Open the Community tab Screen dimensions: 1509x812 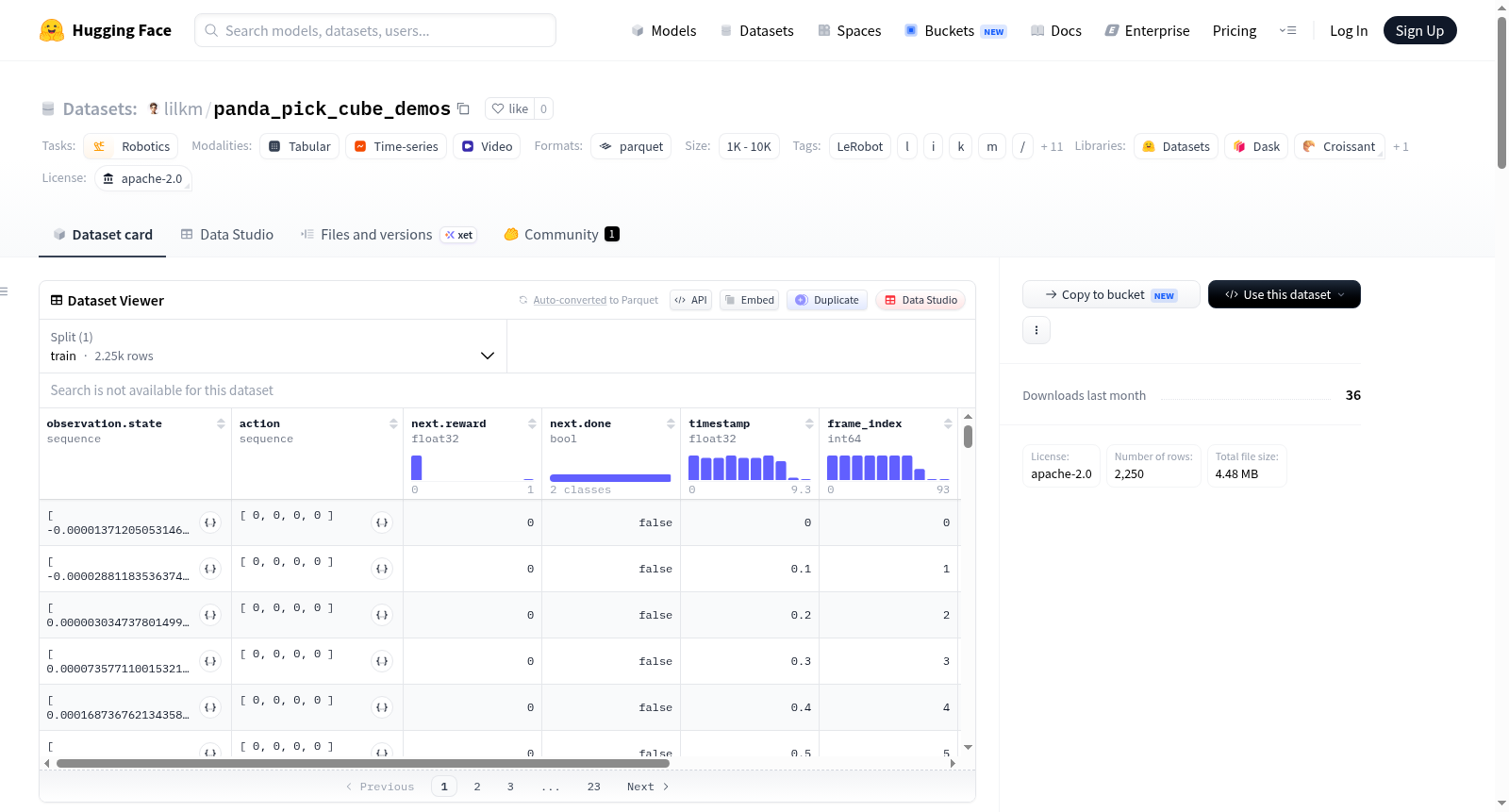click(561, 235)
